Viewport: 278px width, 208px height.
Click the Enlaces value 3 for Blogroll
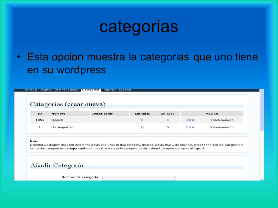pos(168,120)
